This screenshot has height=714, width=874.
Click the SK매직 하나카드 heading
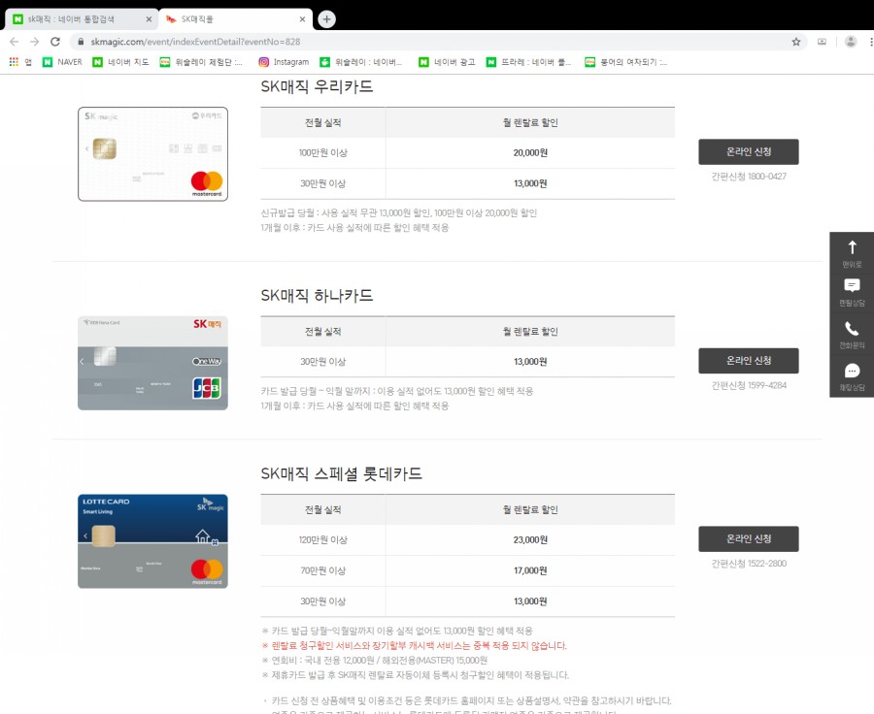coord(318,296)
